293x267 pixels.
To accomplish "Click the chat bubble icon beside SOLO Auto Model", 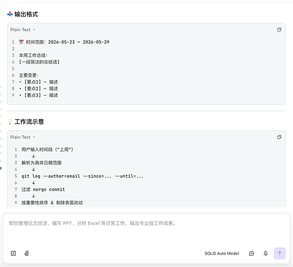I will pyautogui.click(x=251, y=253).
